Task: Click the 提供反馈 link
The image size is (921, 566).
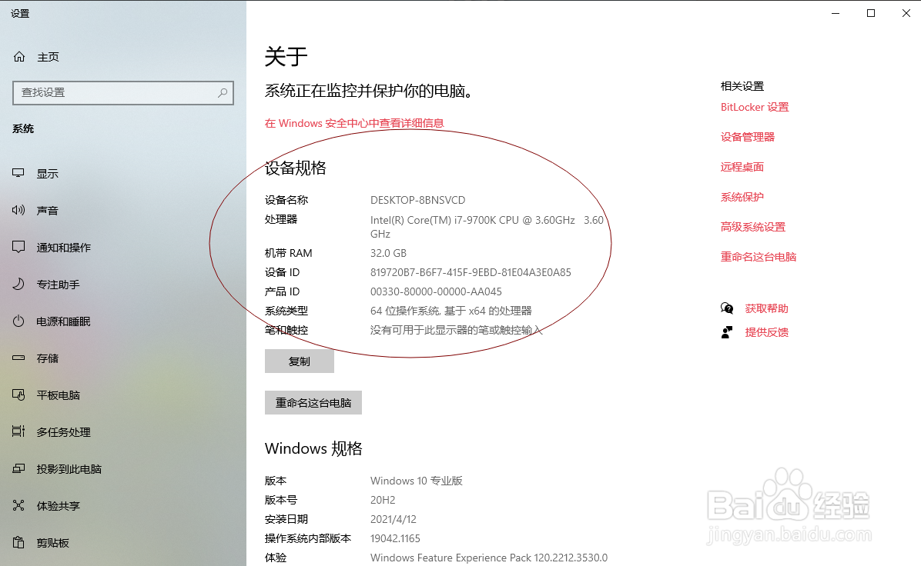Action: pyautogui.click(x=766, y=332)
